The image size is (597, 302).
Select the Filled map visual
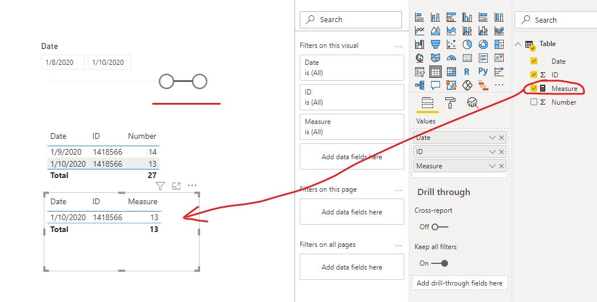pyautogui.click(x=435, y=58)
